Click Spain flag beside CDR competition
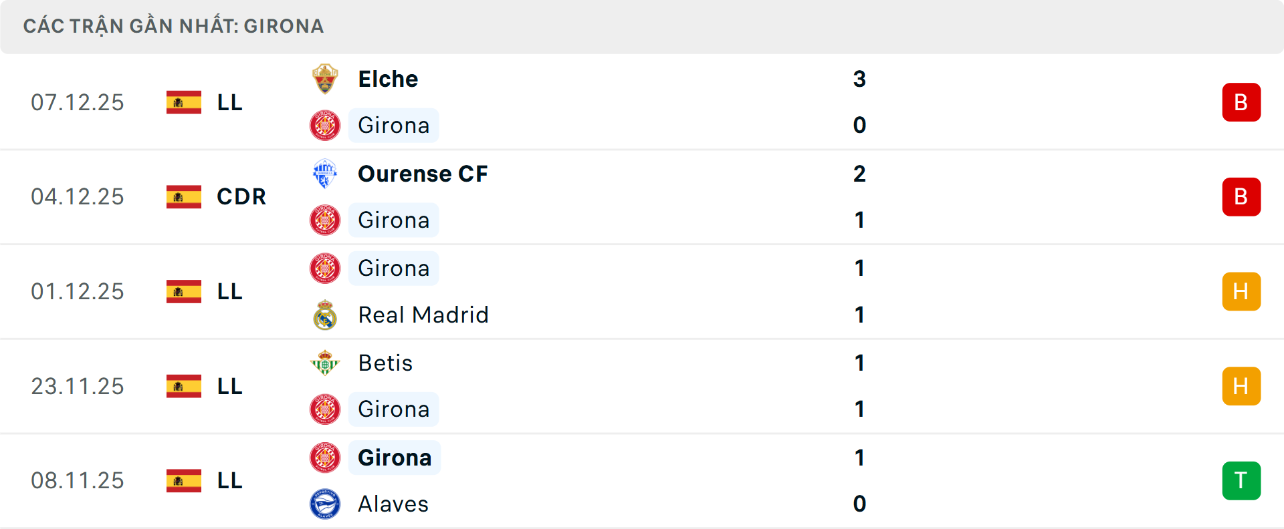Image resolution: width=1284 pixels, height=529 pixels. [x=184, y=197]
